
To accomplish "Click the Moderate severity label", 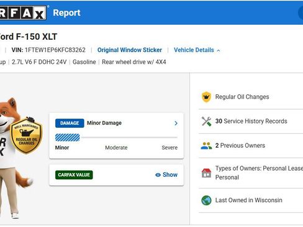I will click(x=116, y=148).
